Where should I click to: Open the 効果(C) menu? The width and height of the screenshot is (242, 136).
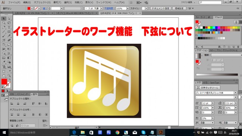coord(79,3)
